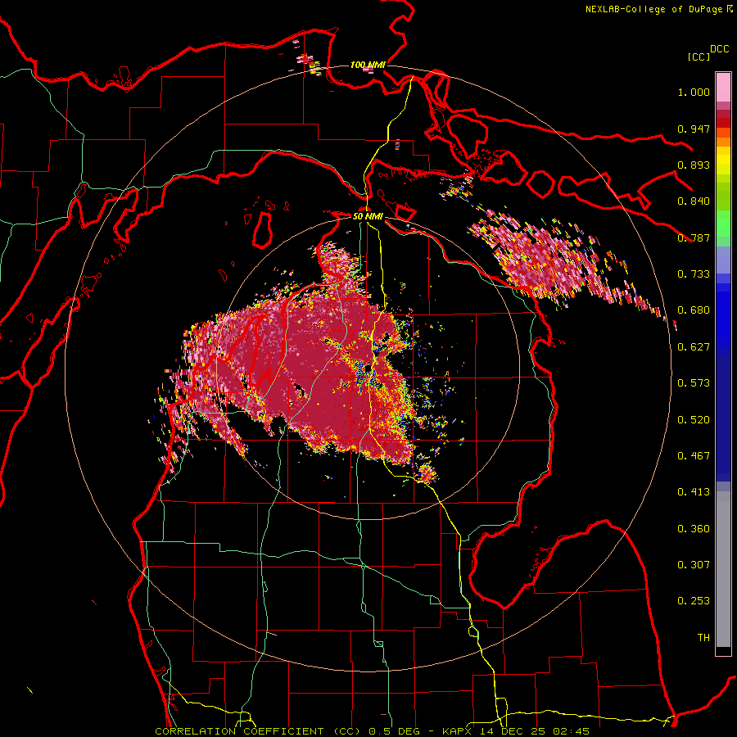Select the 0.627 scale value
This screenshot has width=737, height=737.
click(x=694, y=347)
